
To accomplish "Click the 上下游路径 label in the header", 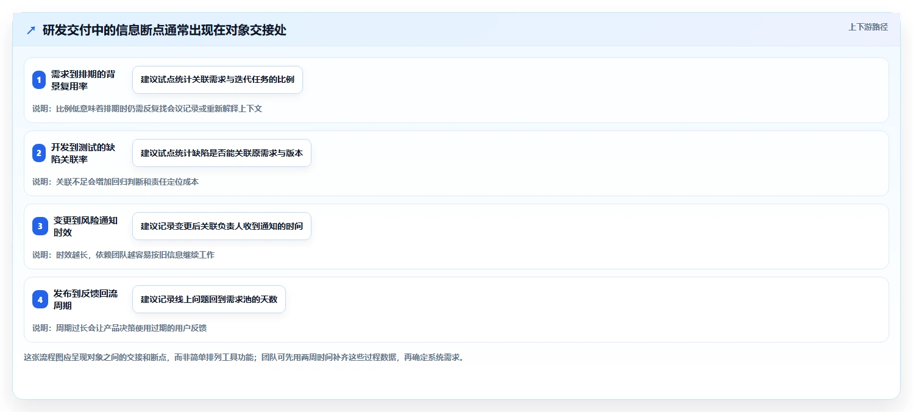I will [x=868, y=27].
